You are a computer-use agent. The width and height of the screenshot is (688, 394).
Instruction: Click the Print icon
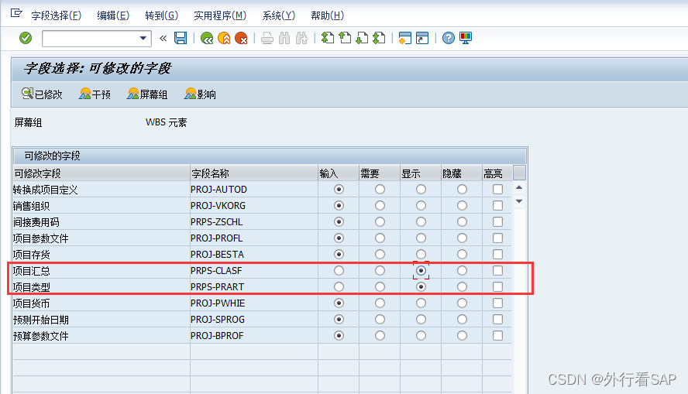point(267,38)
